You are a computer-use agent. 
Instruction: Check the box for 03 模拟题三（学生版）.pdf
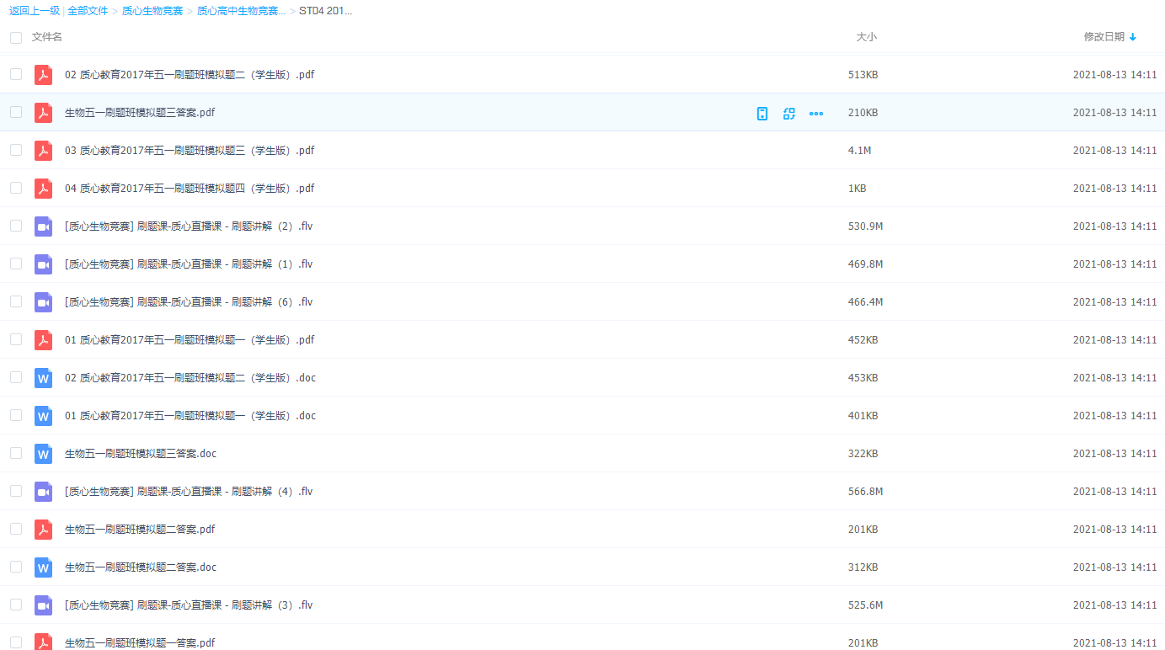point(16,150)
